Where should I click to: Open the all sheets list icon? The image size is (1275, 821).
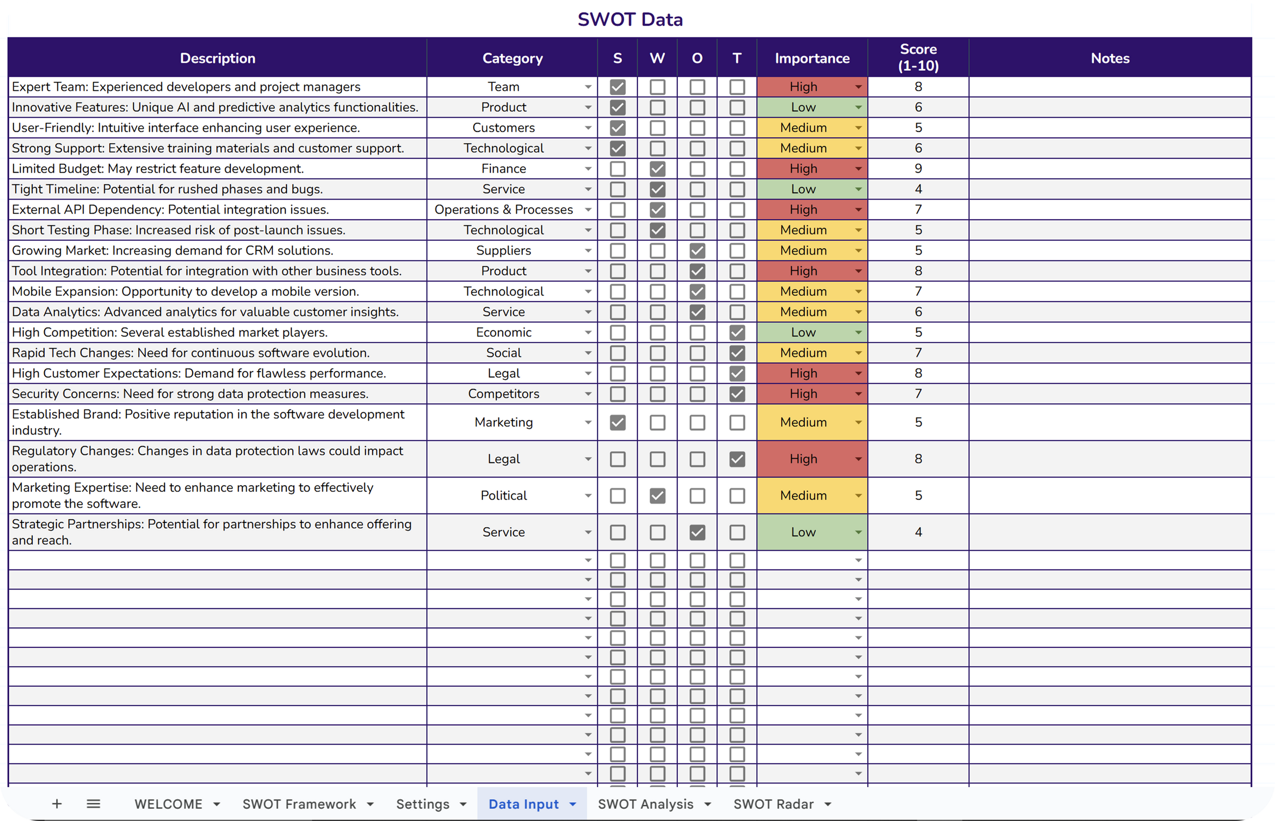[x=93, y=803]
